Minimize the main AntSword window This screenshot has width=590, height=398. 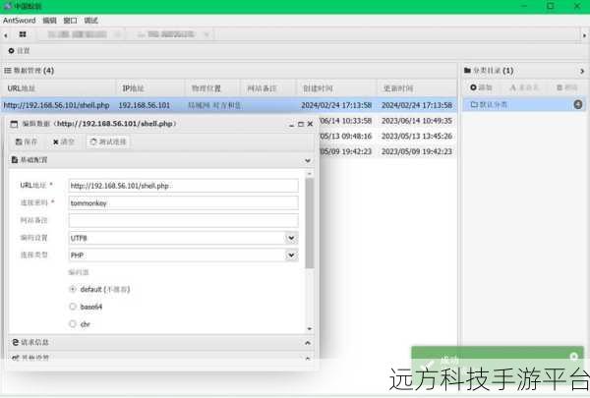click(524, 6)
